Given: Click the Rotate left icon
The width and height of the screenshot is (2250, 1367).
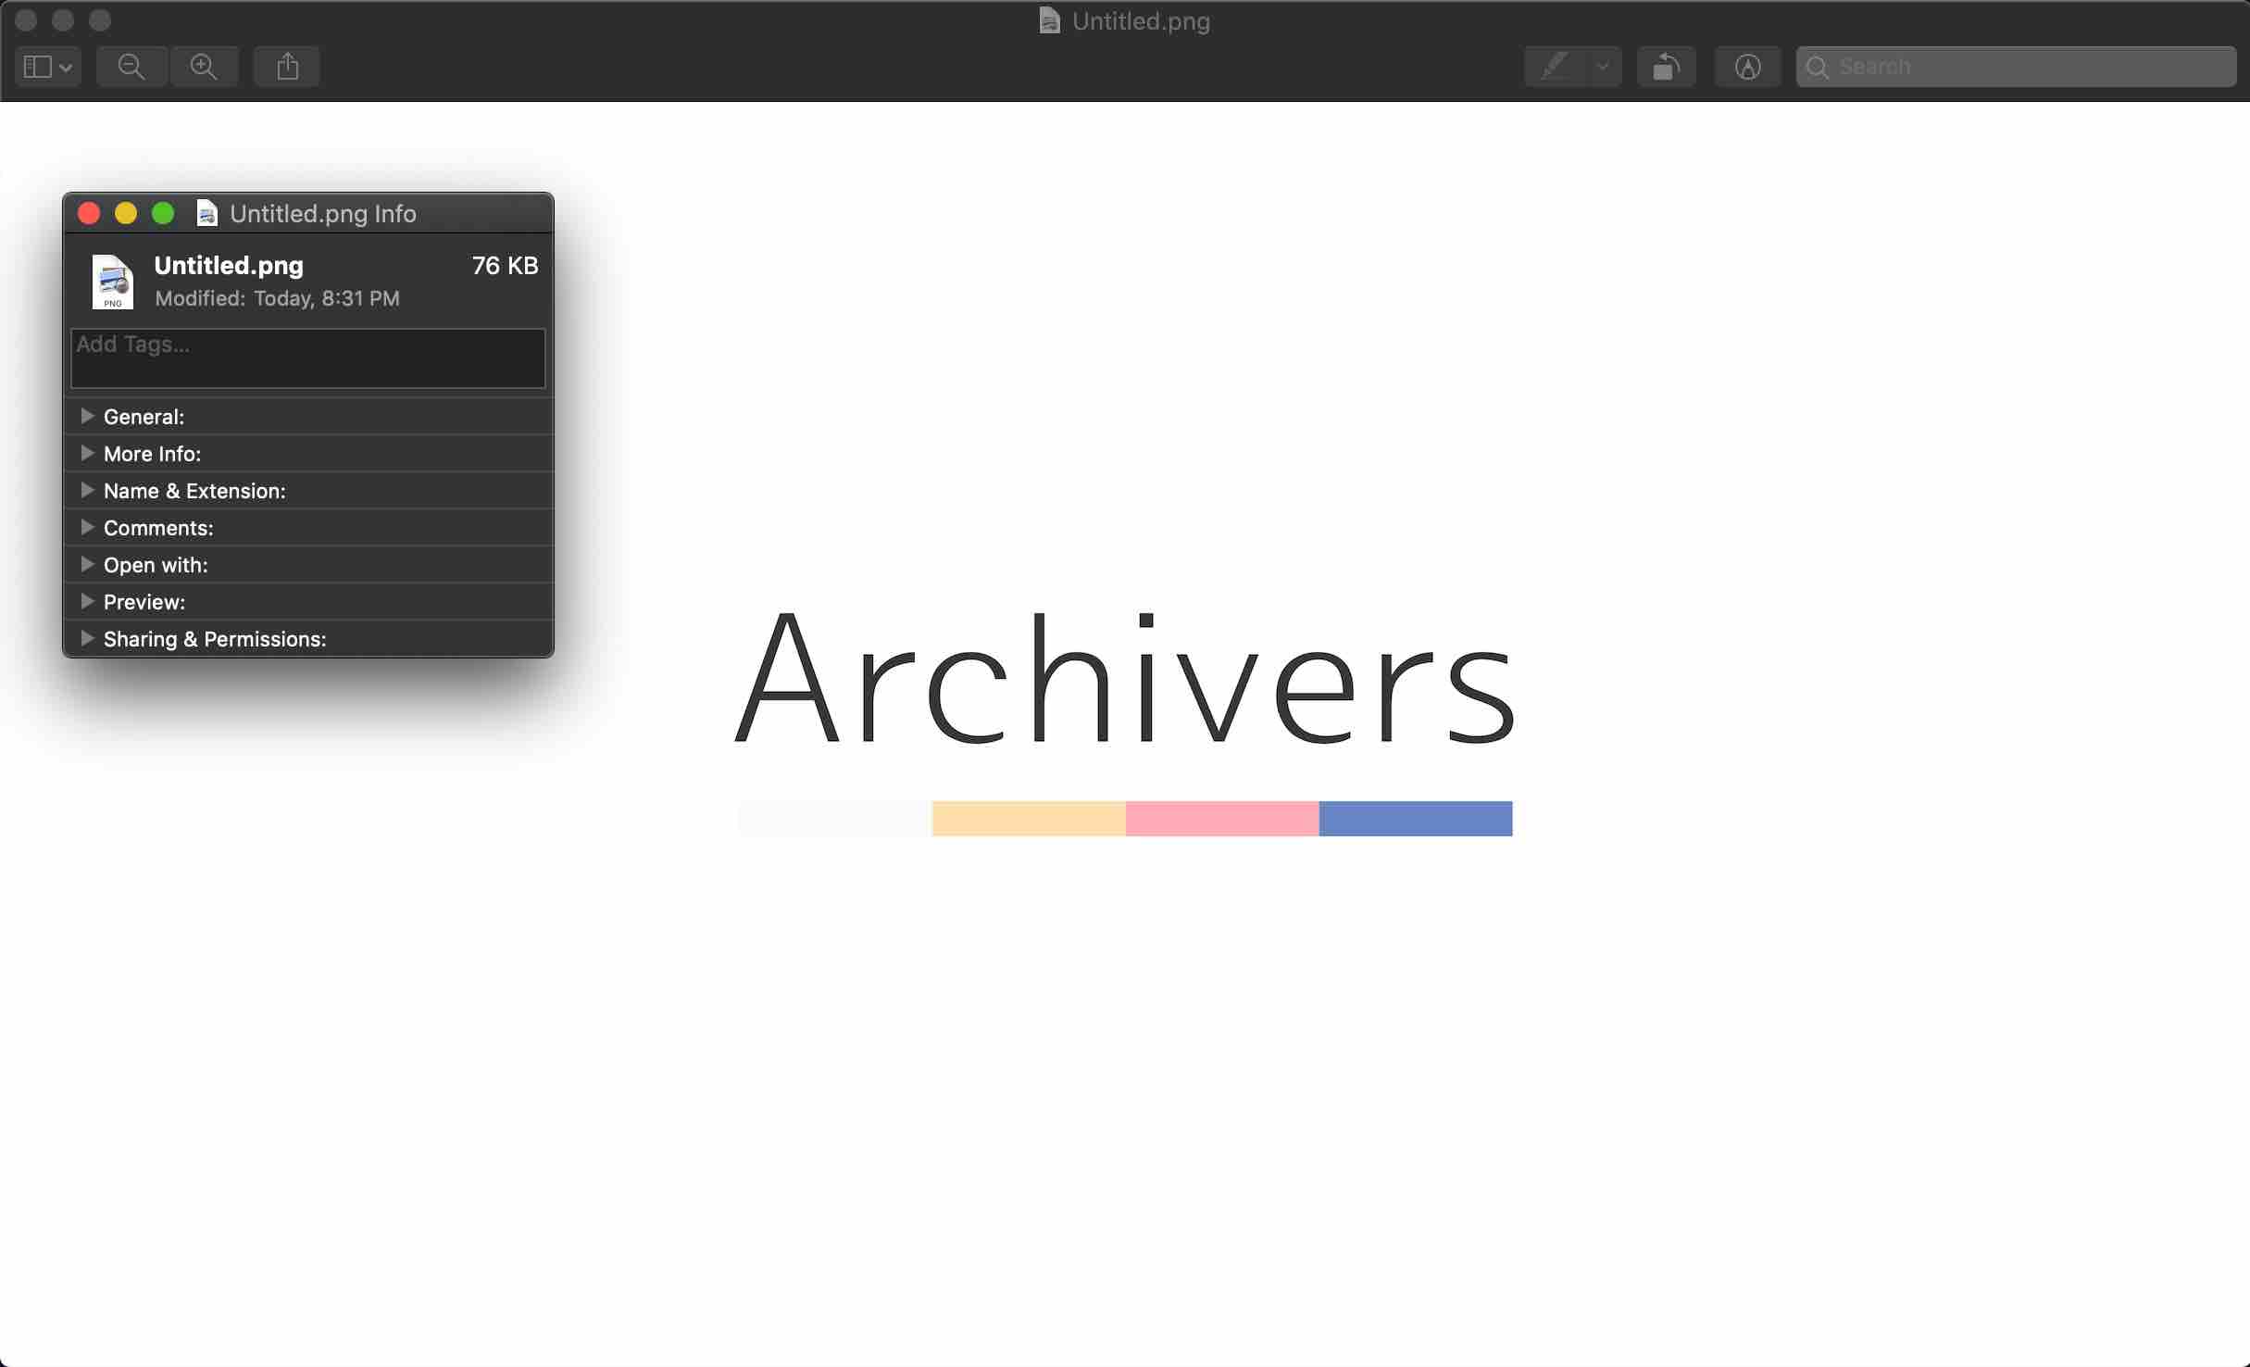Looking at the screenshot, I should pyautogui.click(x=1666, y=67).
